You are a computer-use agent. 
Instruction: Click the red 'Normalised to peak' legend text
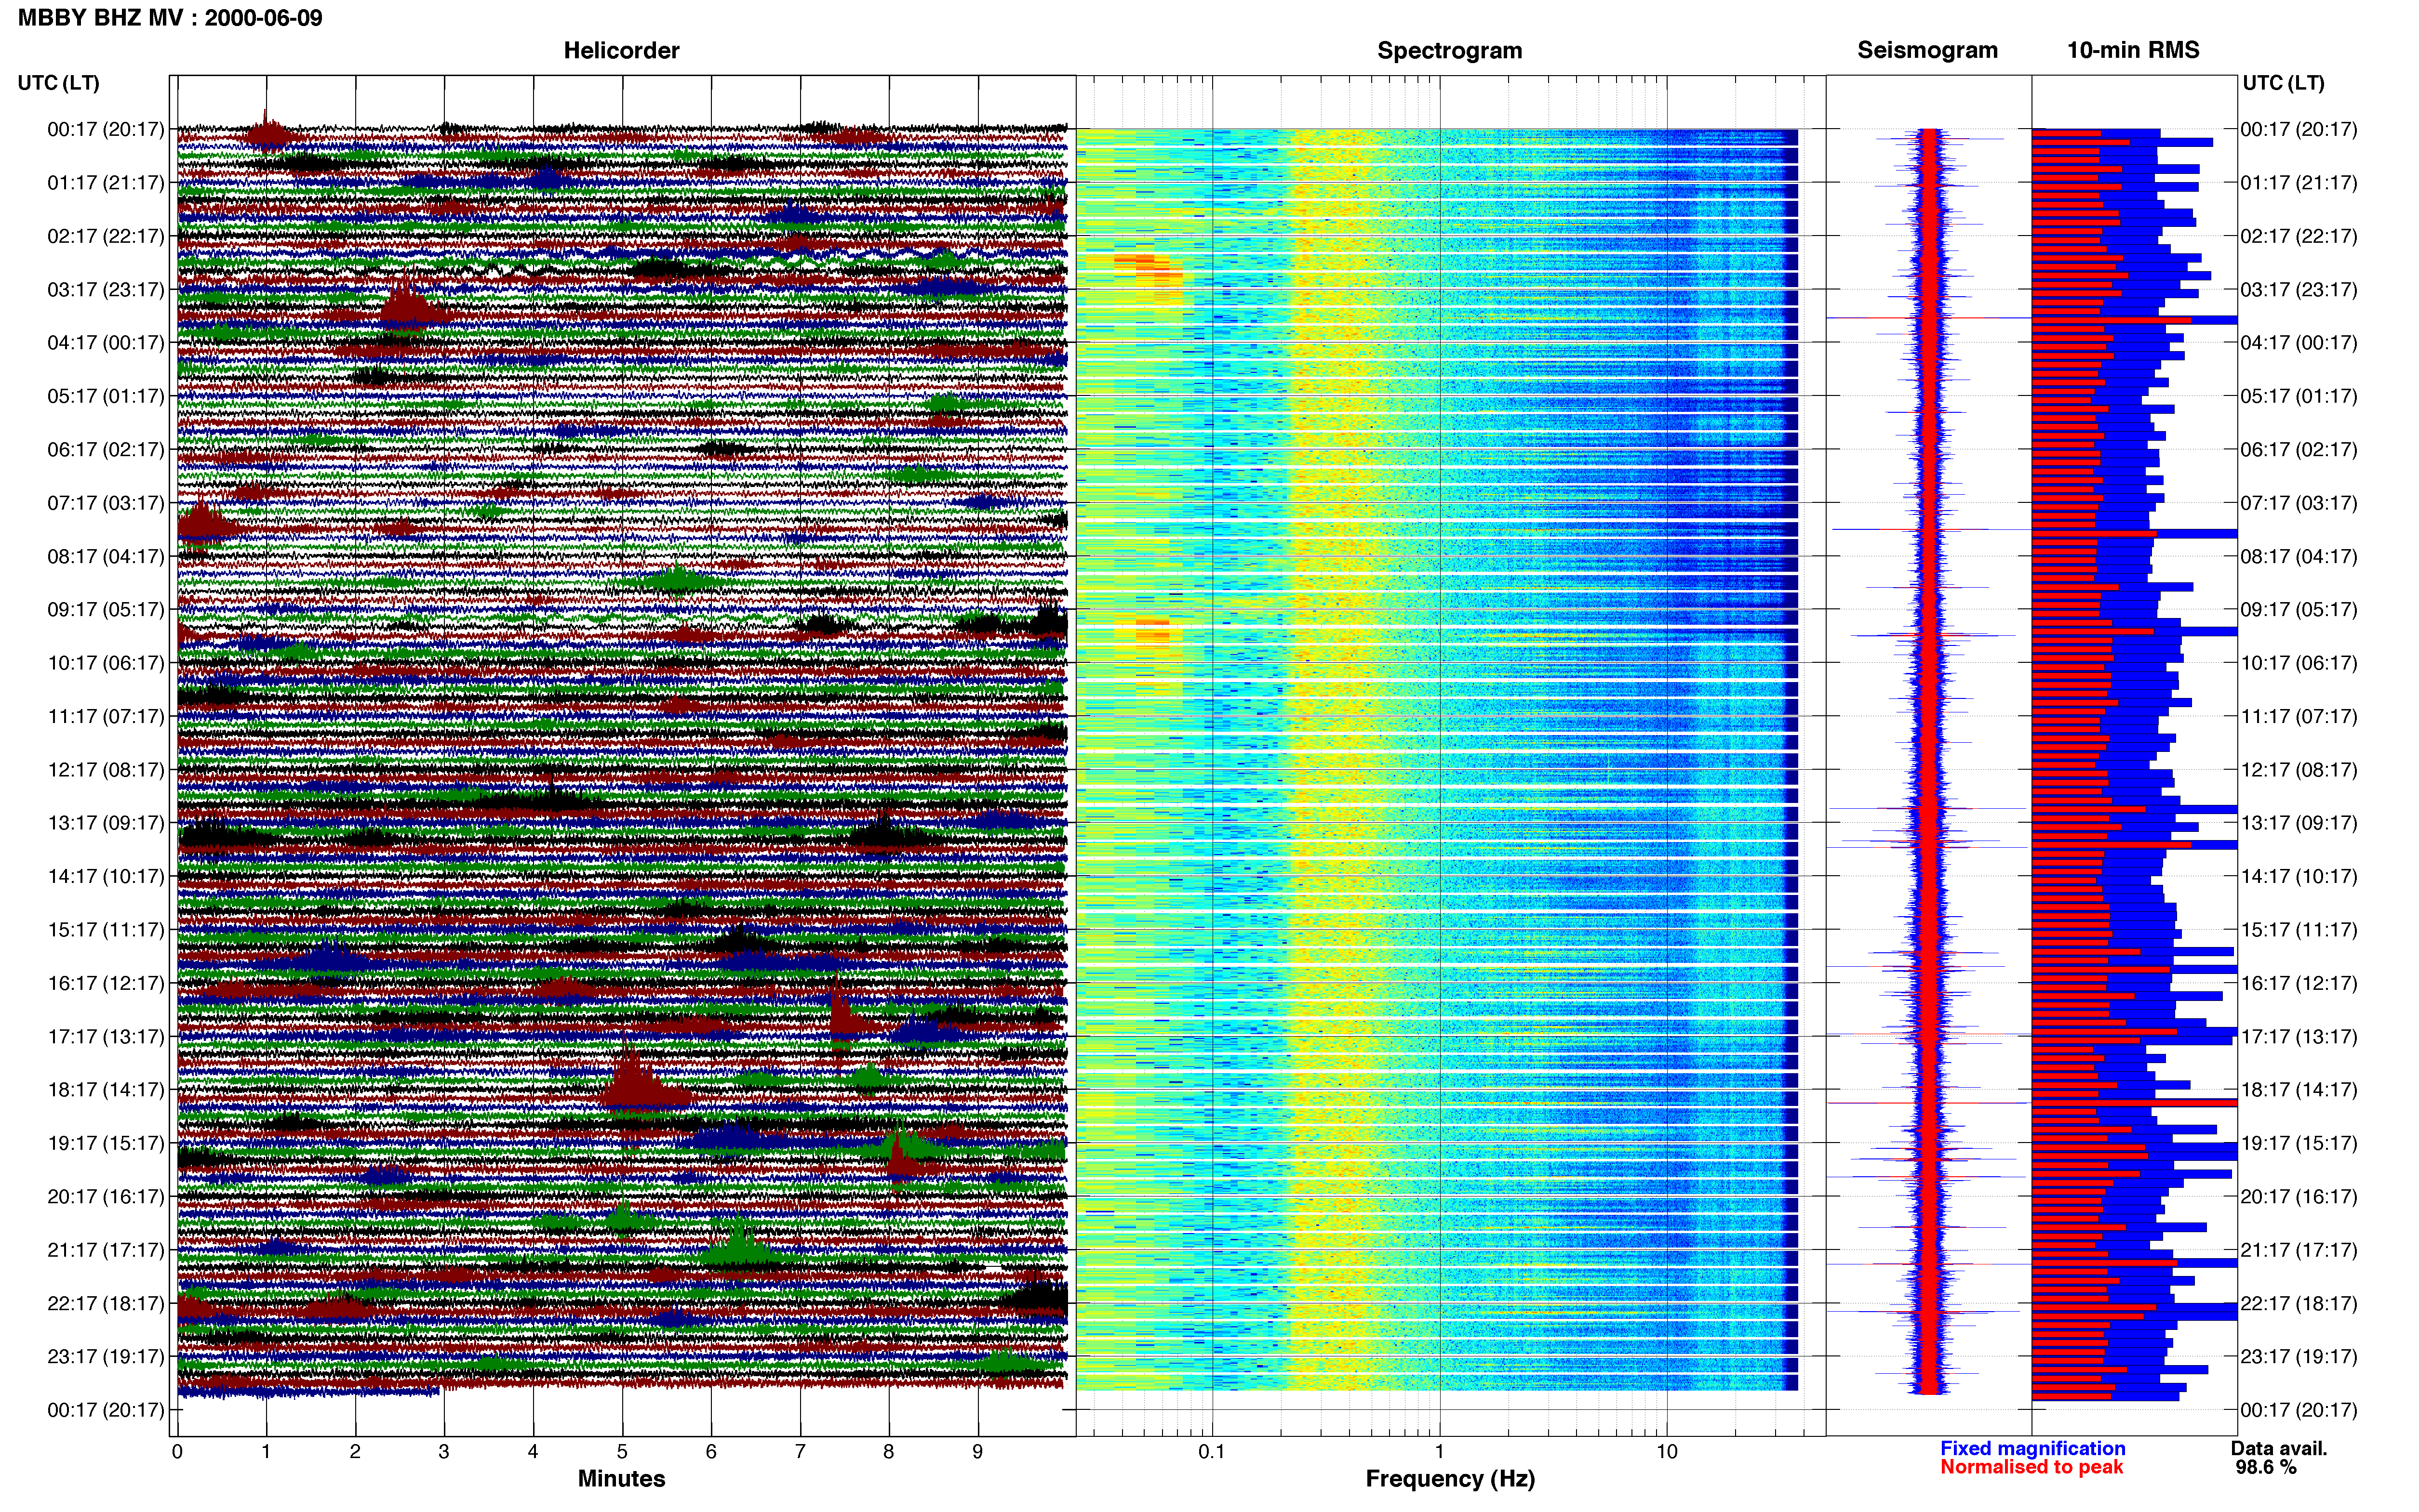click(x=2031, y=1468)
